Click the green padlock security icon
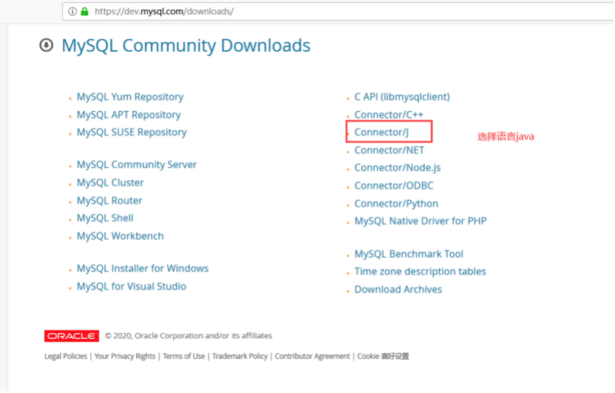 (84, 11)
